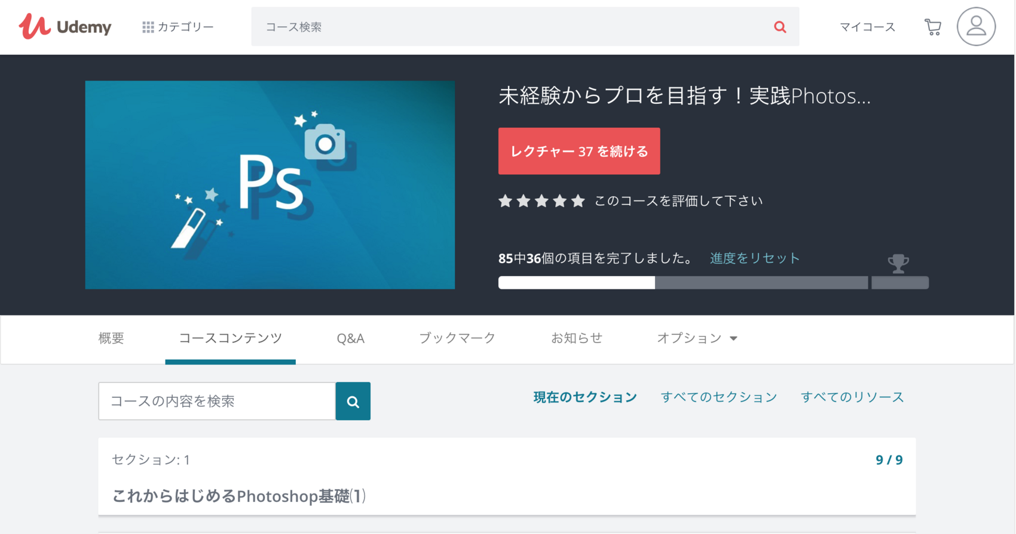
Task: Show すべてのセクション filter
Action: (x=719, y=397)
